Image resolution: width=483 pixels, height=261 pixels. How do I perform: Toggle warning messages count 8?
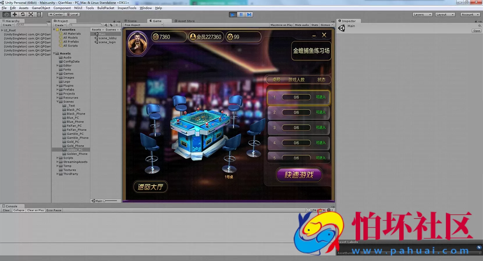tap(322, 210)
